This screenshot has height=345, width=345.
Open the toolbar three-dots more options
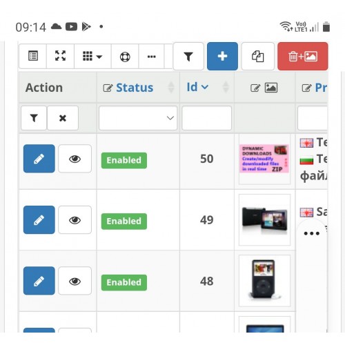(151, 57)
